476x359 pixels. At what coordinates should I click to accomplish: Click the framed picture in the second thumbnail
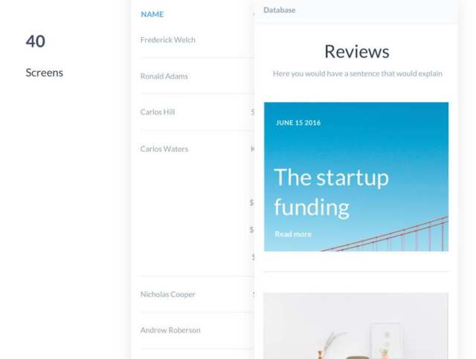(387, 340)
